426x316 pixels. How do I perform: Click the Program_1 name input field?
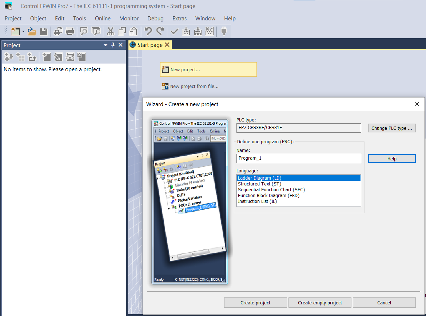point(298,158)
